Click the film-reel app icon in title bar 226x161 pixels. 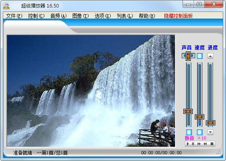click(x=6, y=6)
